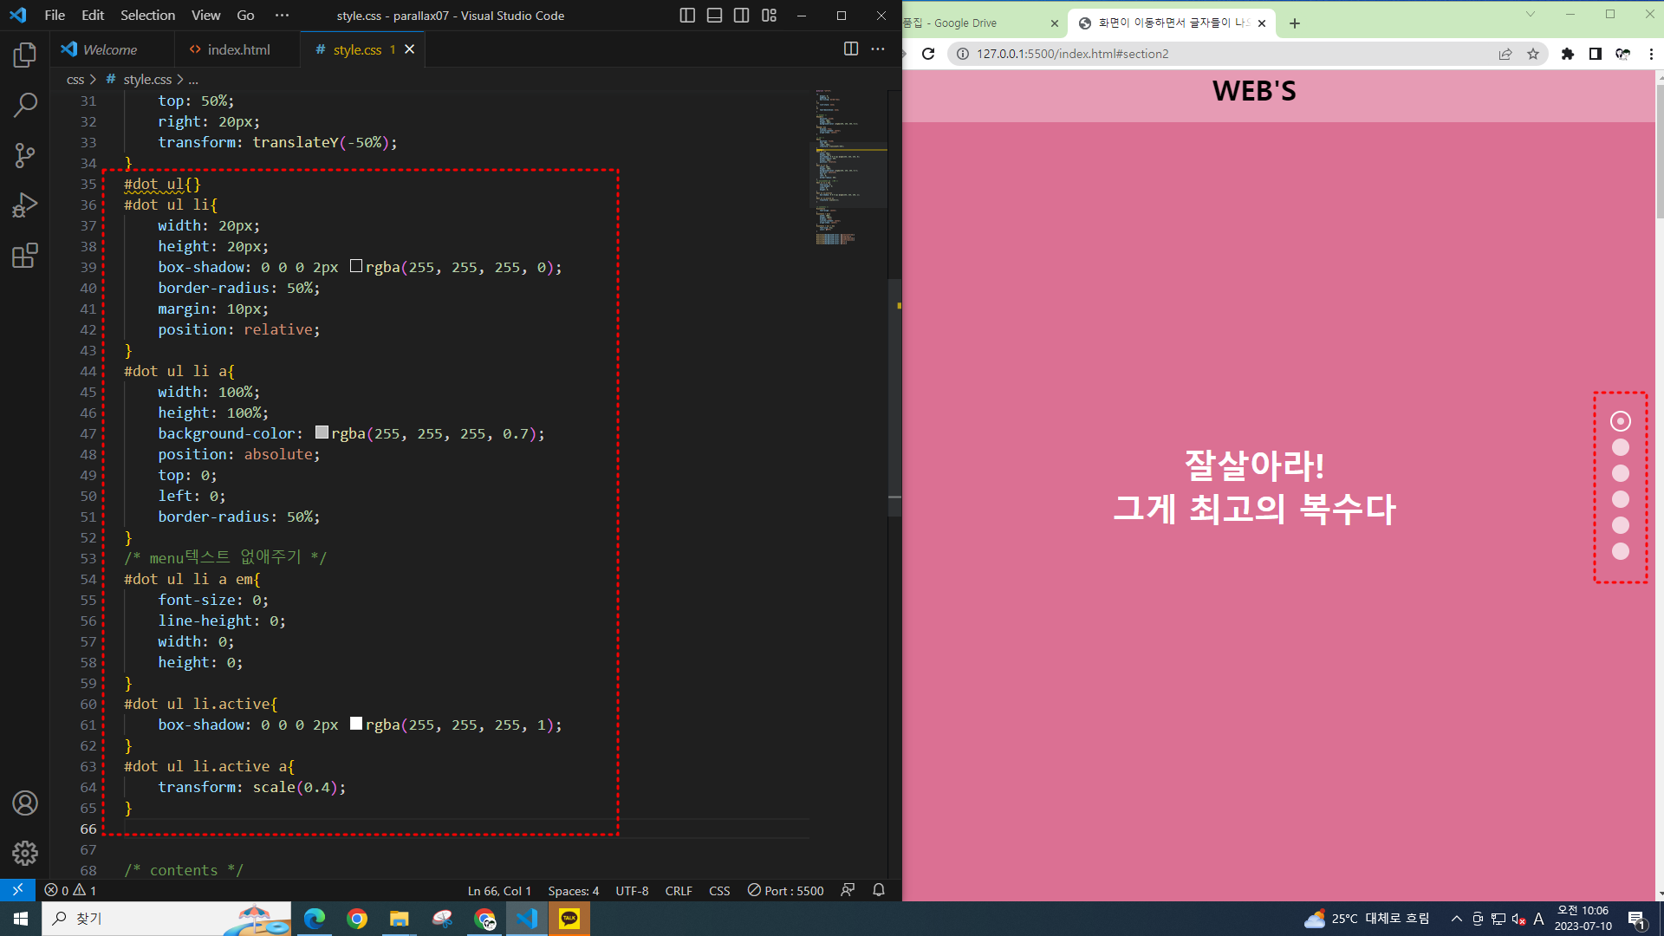Click the CRLF line ending indicator
This screenshot has height=936, width=1664.
(x=679, y=890)
